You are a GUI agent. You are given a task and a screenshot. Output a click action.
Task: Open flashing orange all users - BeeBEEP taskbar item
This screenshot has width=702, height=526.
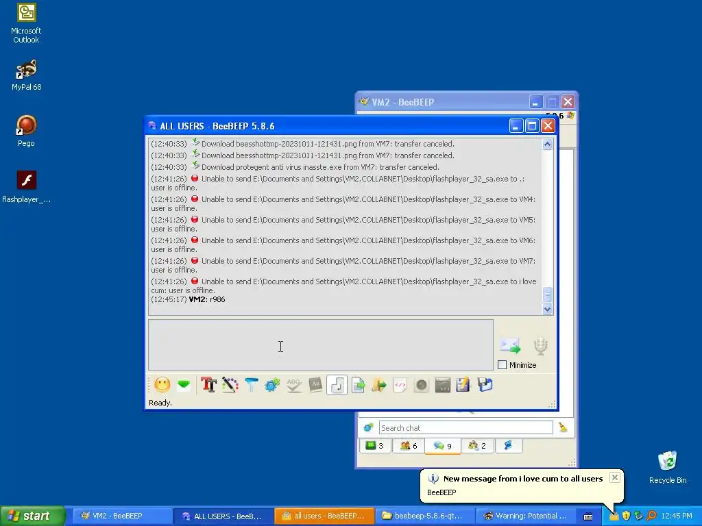tap(324, 516)
